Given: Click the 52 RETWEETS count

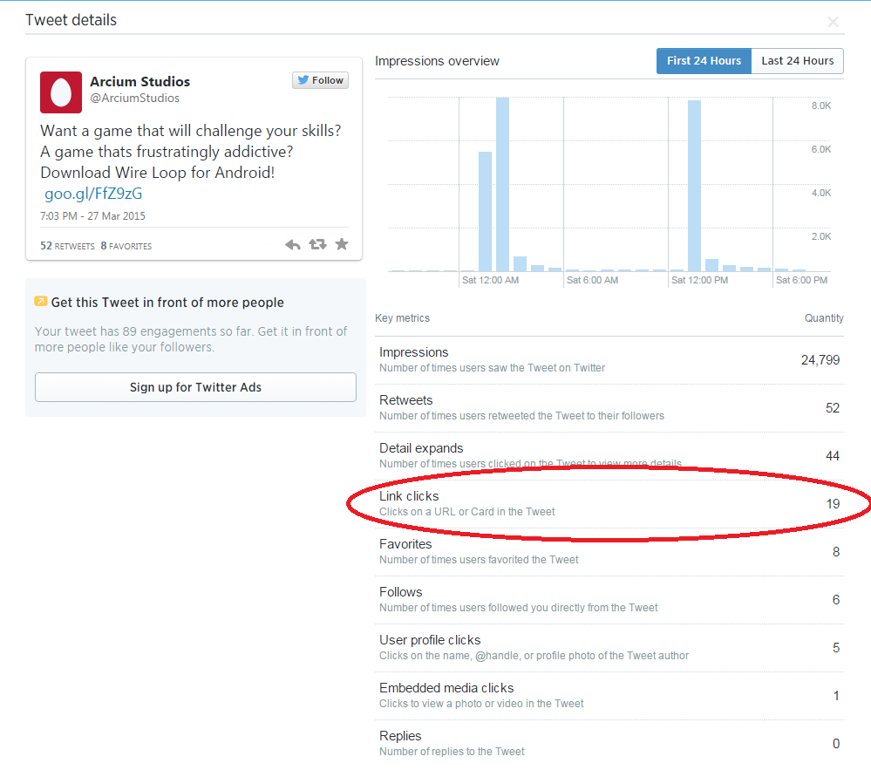Looking at the screenshot, I should (67, 246).
